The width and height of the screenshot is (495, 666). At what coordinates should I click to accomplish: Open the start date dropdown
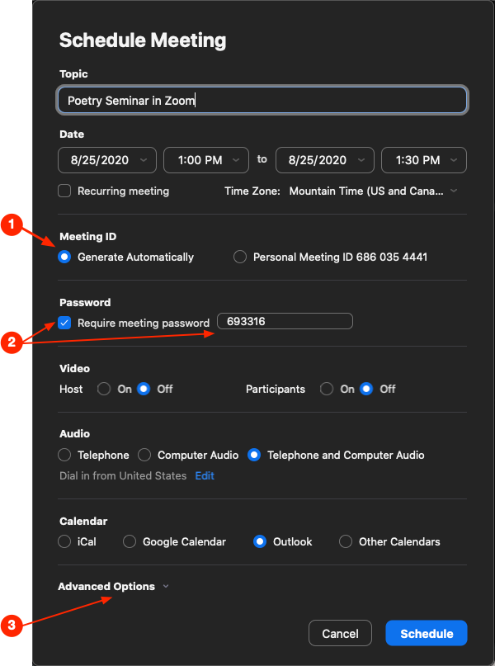pos(107,160)
